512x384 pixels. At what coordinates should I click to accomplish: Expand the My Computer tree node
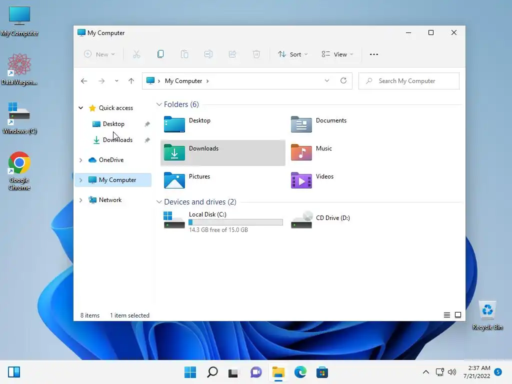pyautogui.click(x=80, y=180)
